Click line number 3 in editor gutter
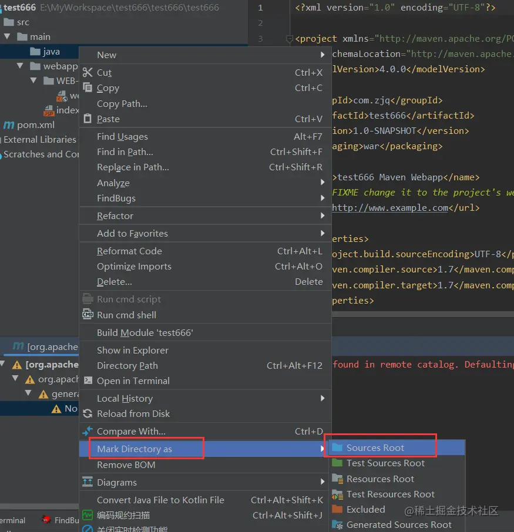This screenshot has height=532, width=514. (260, 38)
